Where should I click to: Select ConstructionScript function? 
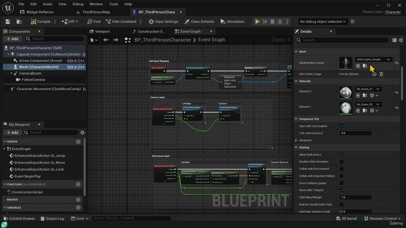27,192
